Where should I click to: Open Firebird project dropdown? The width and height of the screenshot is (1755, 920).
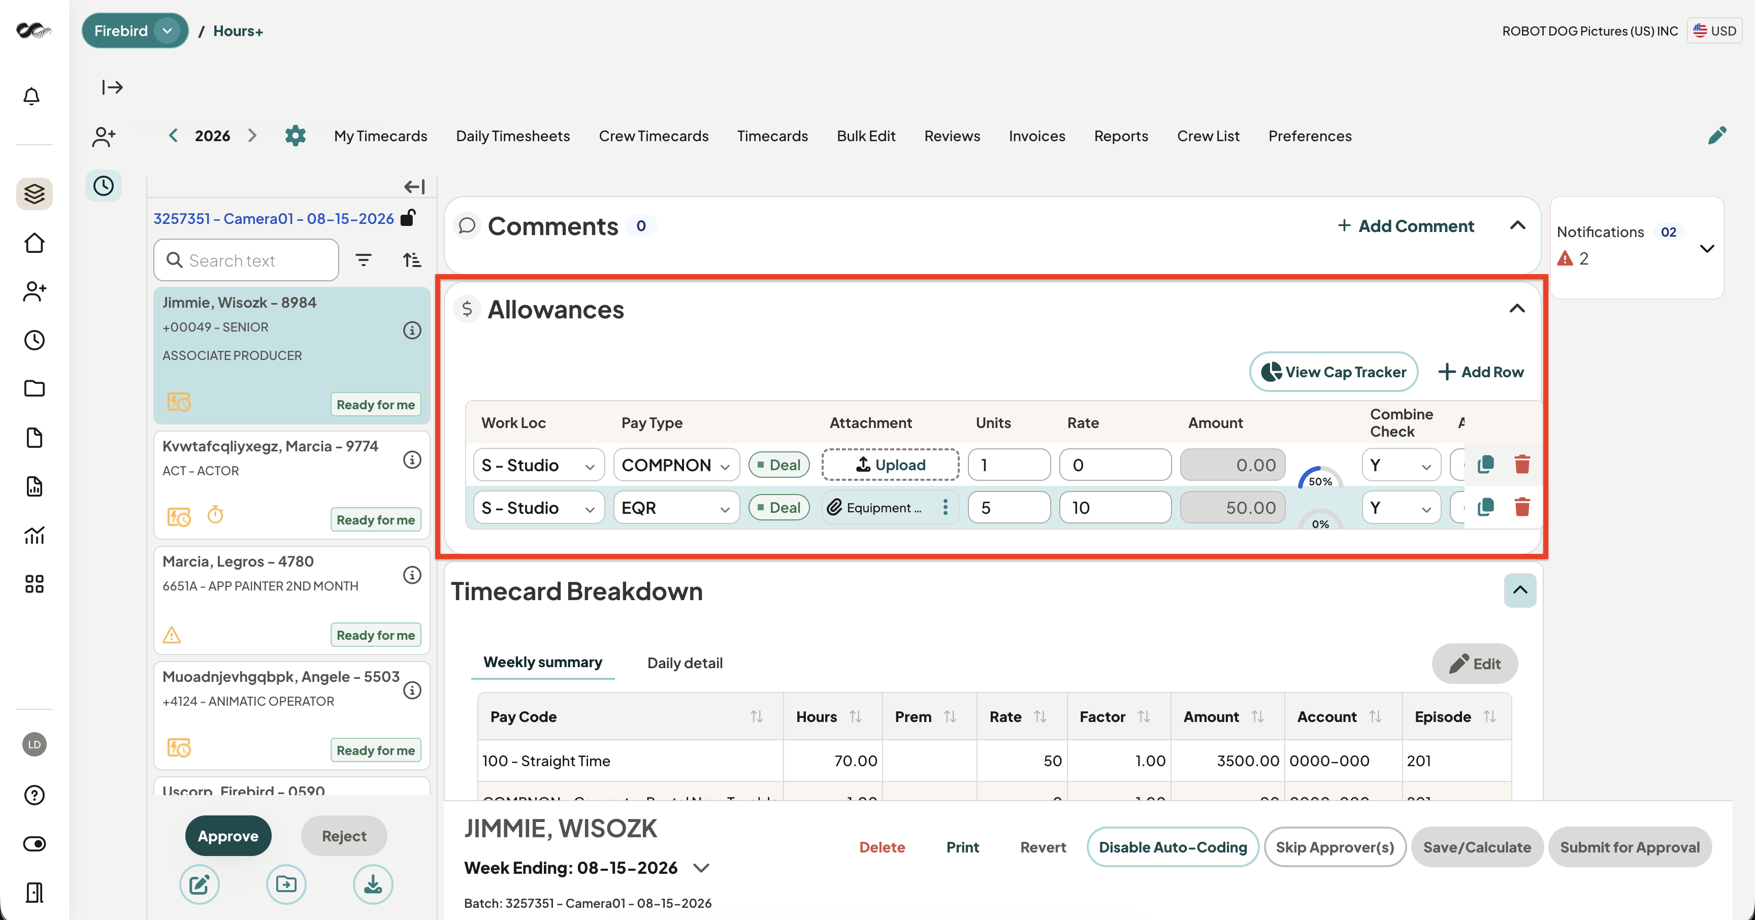point(135,30)
